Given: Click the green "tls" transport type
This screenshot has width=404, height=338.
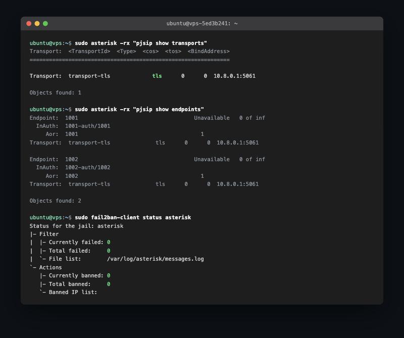Looking at the screenshot, I should click(157, 76).
